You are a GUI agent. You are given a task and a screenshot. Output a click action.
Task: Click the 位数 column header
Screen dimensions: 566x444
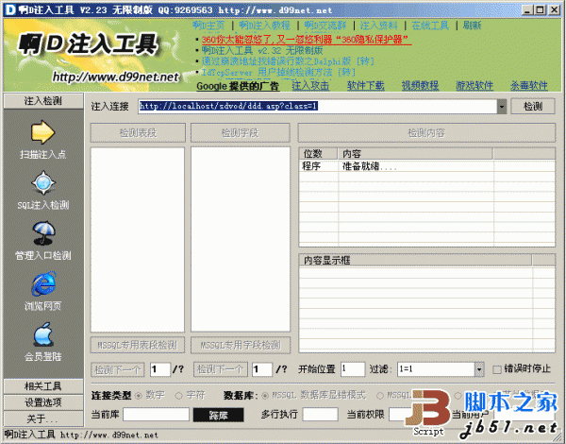318,154
